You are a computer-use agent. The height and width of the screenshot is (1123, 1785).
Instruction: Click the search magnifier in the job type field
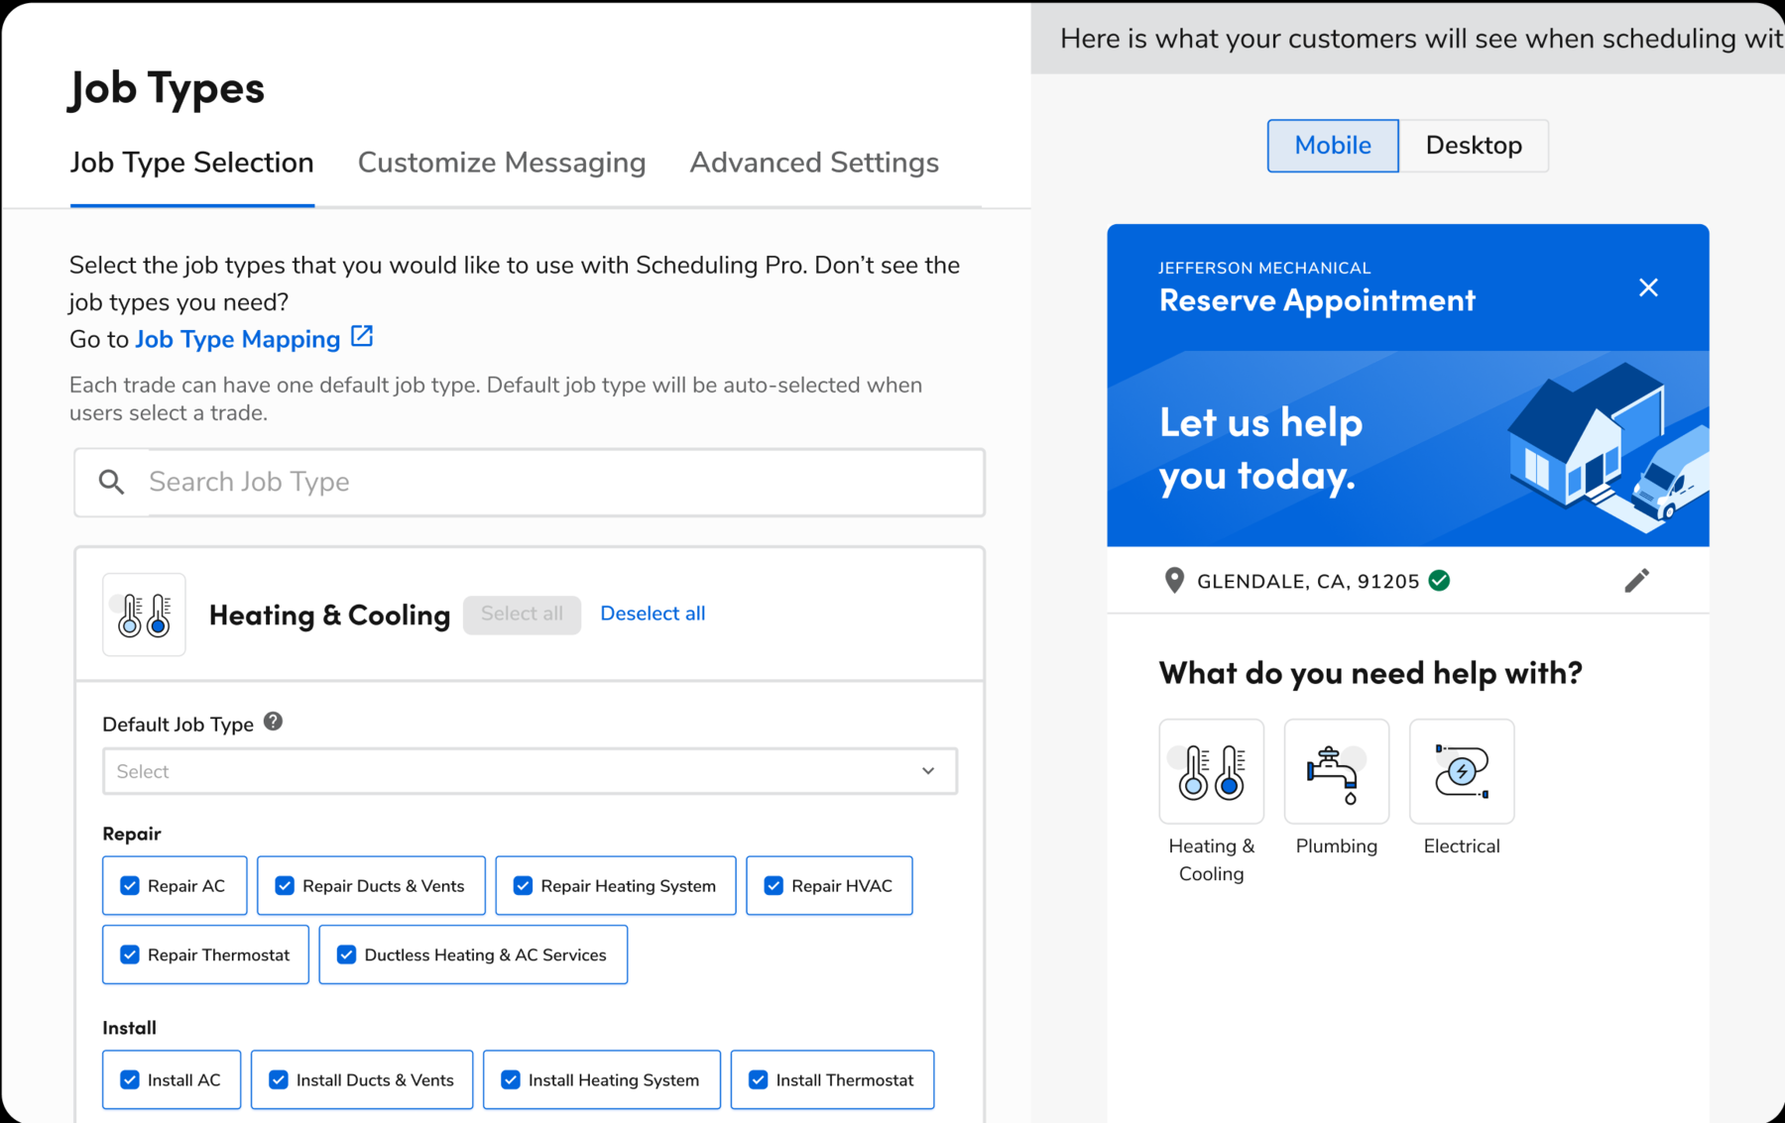click(x=112, y=482)
